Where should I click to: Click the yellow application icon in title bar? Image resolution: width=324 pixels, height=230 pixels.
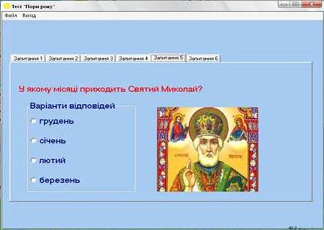[x=6, y=6]
